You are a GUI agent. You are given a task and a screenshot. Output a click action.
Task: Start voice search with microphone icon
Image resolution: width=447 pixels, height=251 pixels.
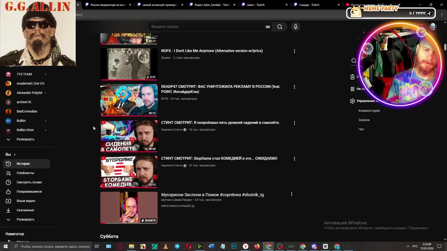(295, 27)
